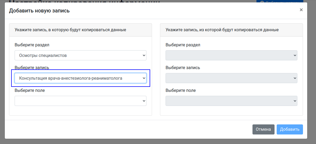The width and height of the screenshot is (316, 144).
Task: Click the right Выберите запись label
Action: 183,67
